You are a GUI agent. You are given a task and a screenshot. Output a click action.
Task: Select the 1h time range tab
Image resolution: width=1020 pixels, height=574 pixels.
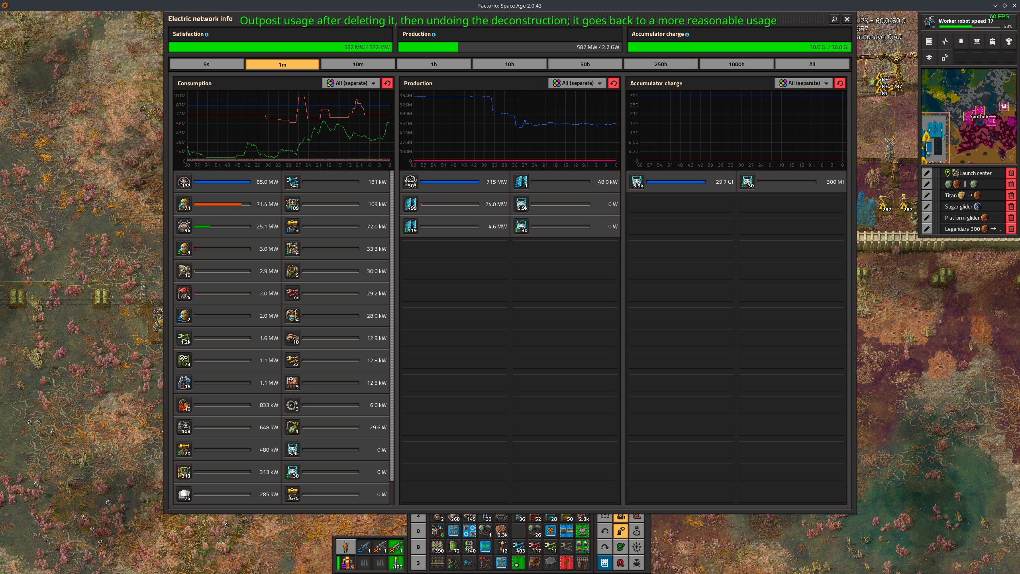click(x=434, y=64)
